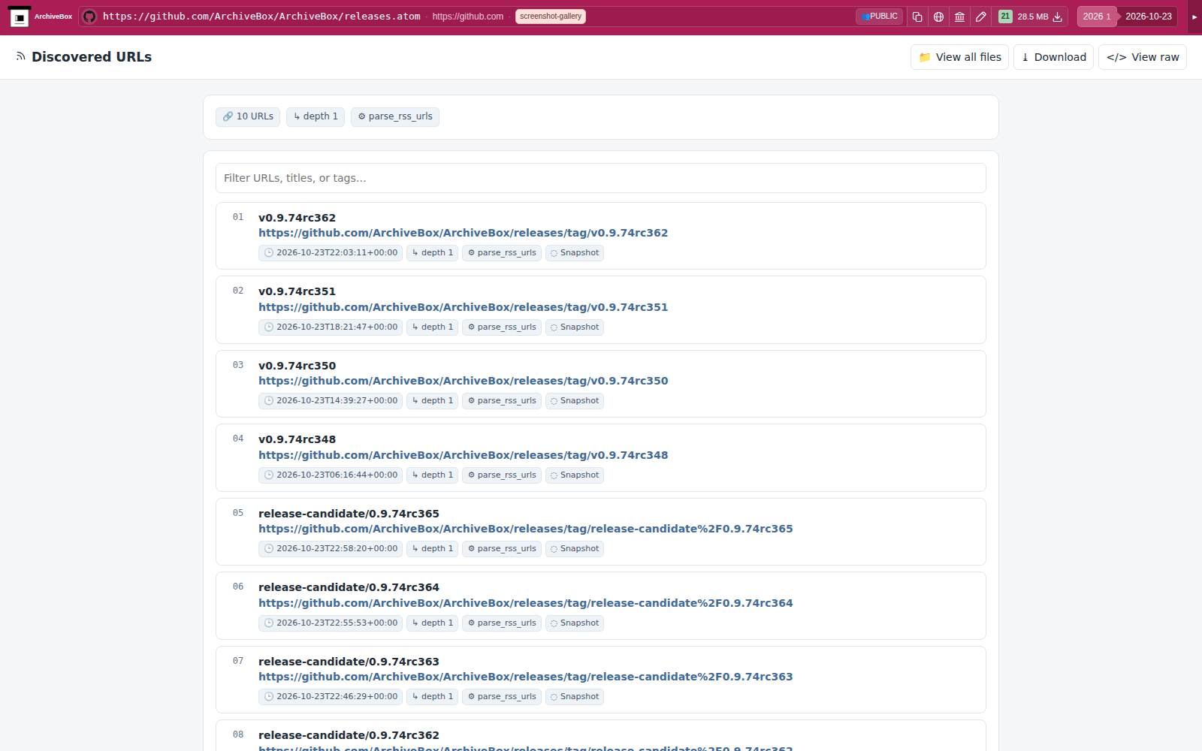The width and height of the screenshot is (1202, 751).
Task: Click Snapshot chip for release-candidate/0.9.74rc364
Action: [575, 623]
